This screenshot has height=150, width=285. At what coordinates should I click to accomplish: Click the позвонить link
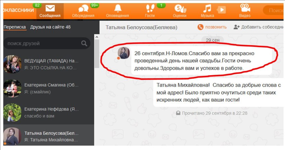pos(216,27)
